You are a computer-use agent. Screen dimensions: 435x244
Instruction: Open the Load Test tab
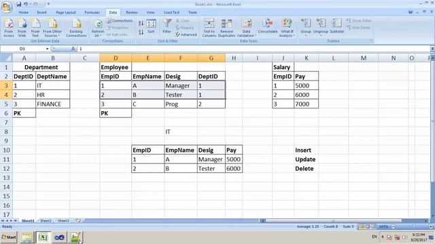click(171, 12)
